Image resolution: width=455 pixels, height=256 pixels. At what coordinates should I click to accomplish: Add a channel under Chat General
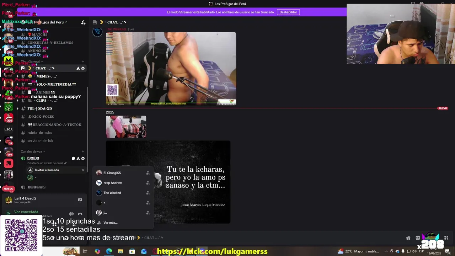(83, 62)
